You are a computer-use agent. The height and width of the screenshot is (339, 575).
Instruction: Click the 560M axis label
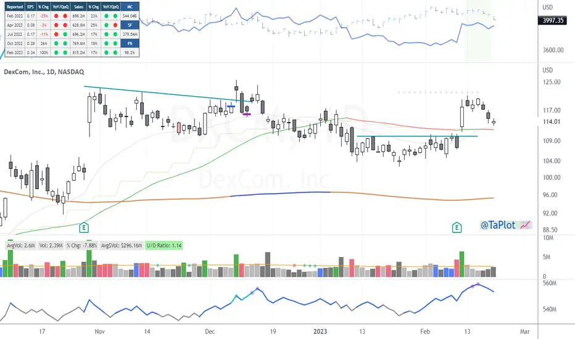[549, 284]
